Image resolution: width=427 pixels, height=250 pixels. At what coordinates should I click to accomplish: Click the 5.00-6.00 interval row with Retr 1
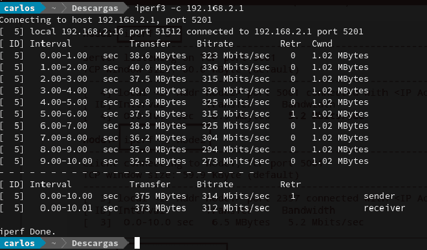point(184,114)
